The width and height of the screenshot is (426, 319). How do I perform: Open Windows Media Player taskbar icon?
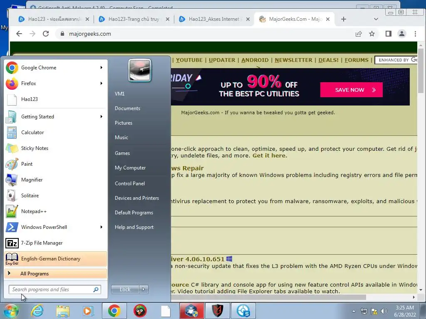(88, 311)
